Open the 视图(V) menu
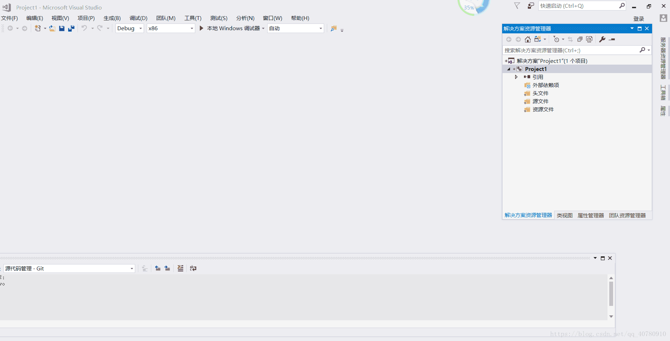The height and width of the screenshot is (341, 670). coord(60,18)
